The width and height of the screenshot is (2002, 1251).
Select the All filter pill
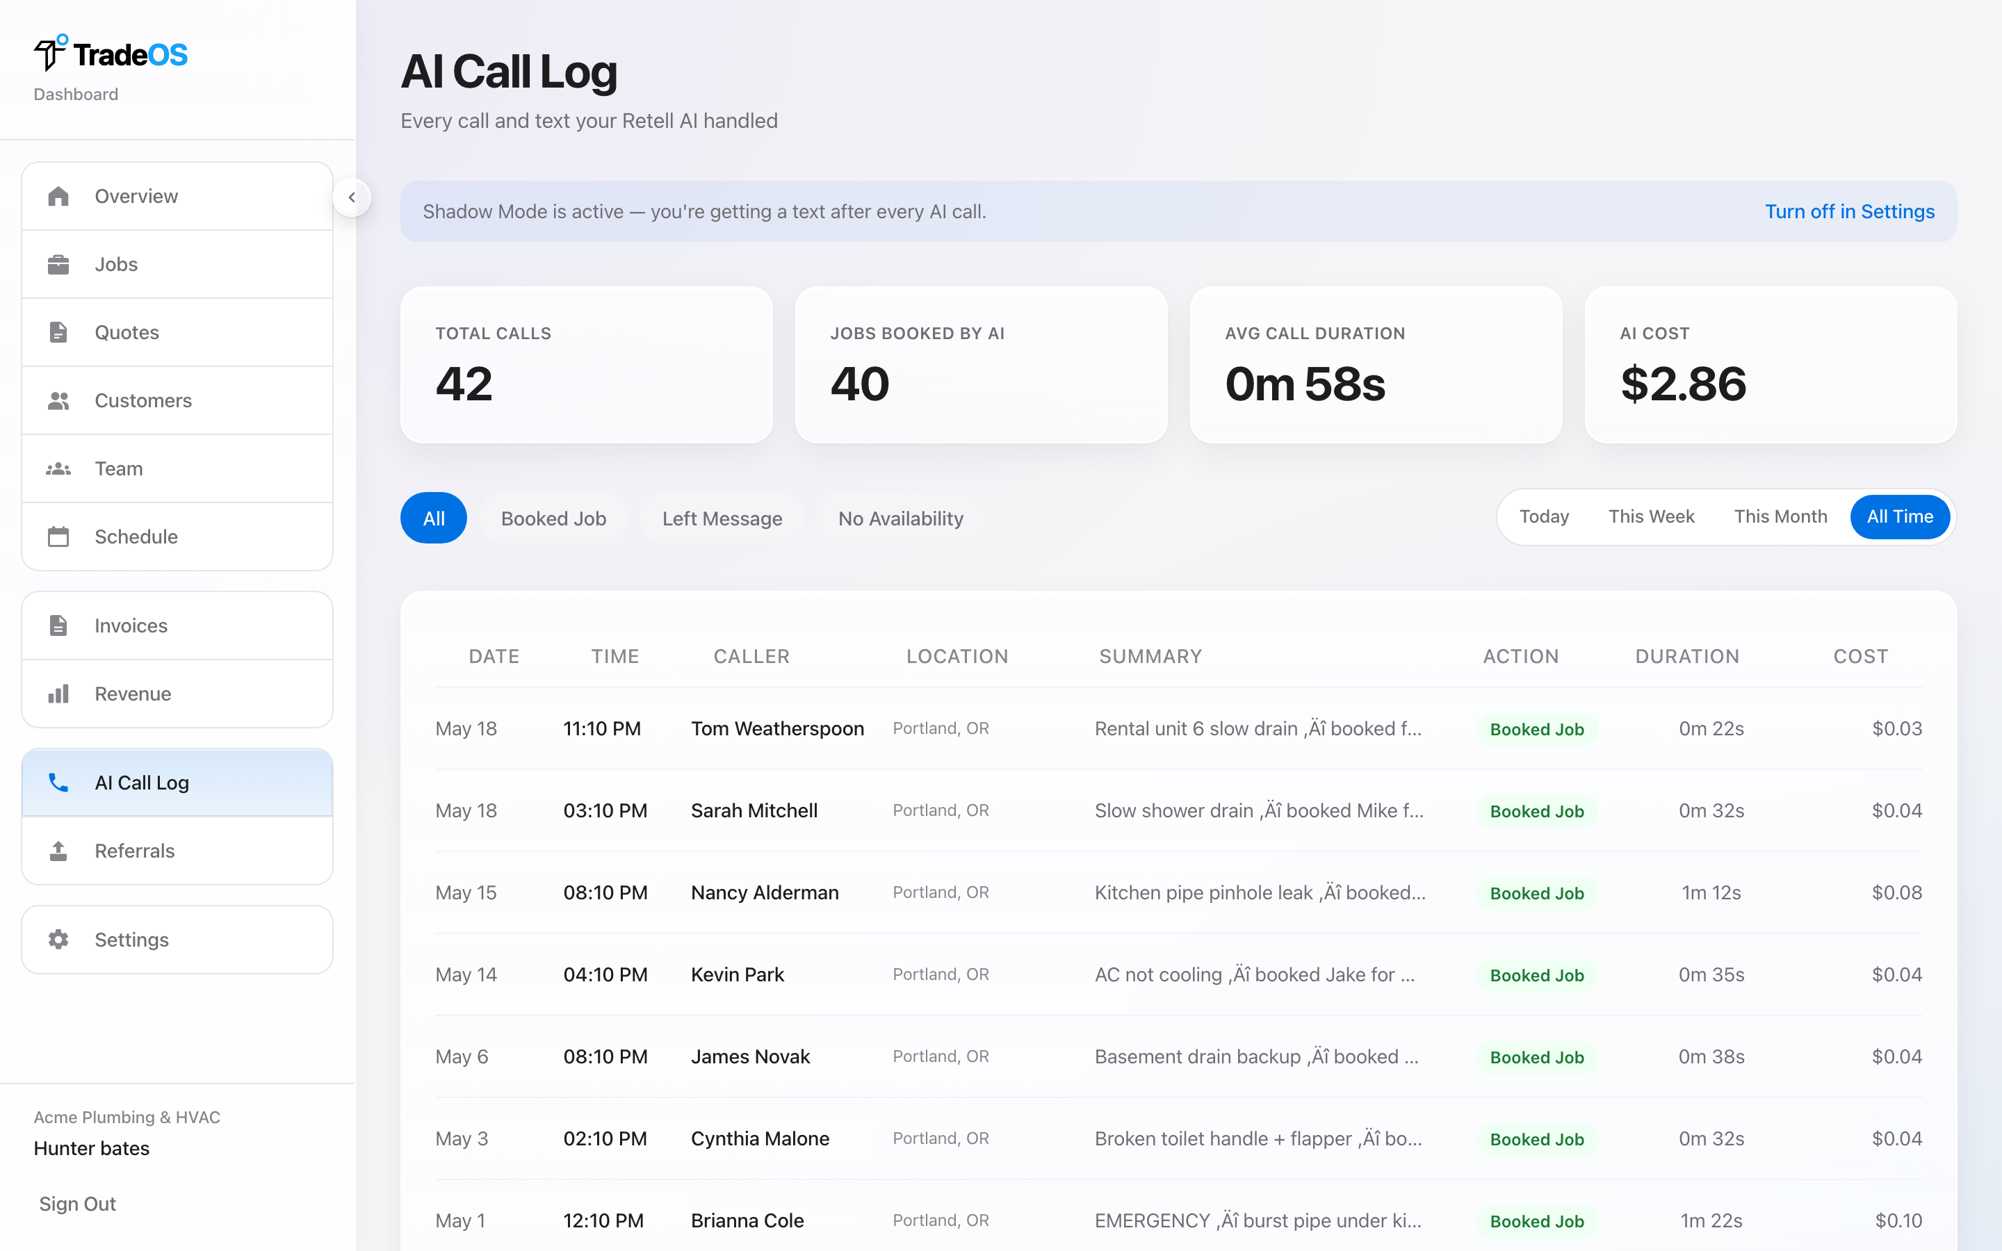pyautogui.click(x=434, y=518)
